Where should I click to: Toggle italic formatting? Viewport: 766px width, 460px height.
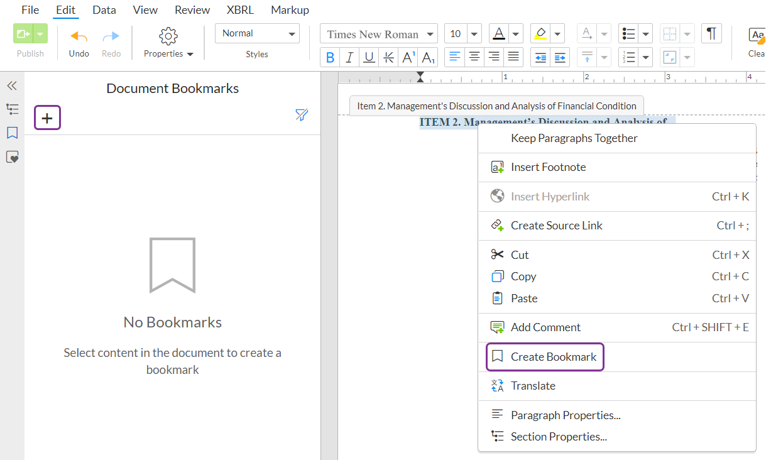pos(349,57)
